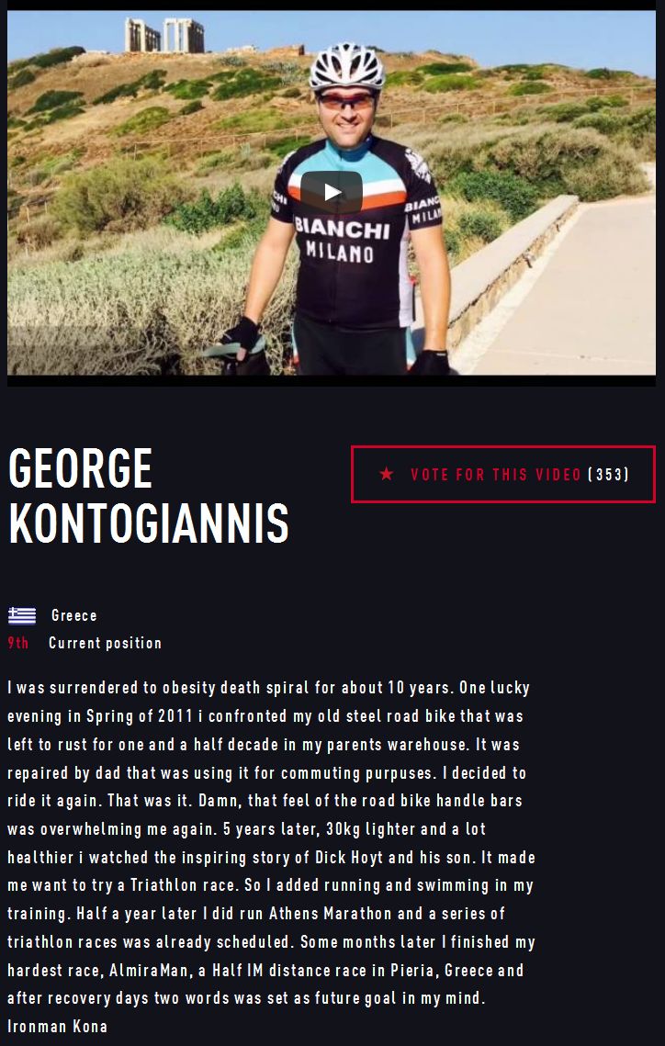665x1046 pixels.
Task: Play the George Kontogiannis video
Action: coord(332,192)
